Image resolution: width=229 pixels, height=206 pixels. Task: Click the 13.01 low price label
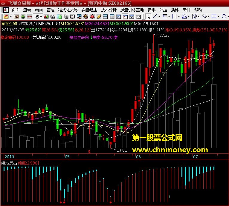pos(122,150)
